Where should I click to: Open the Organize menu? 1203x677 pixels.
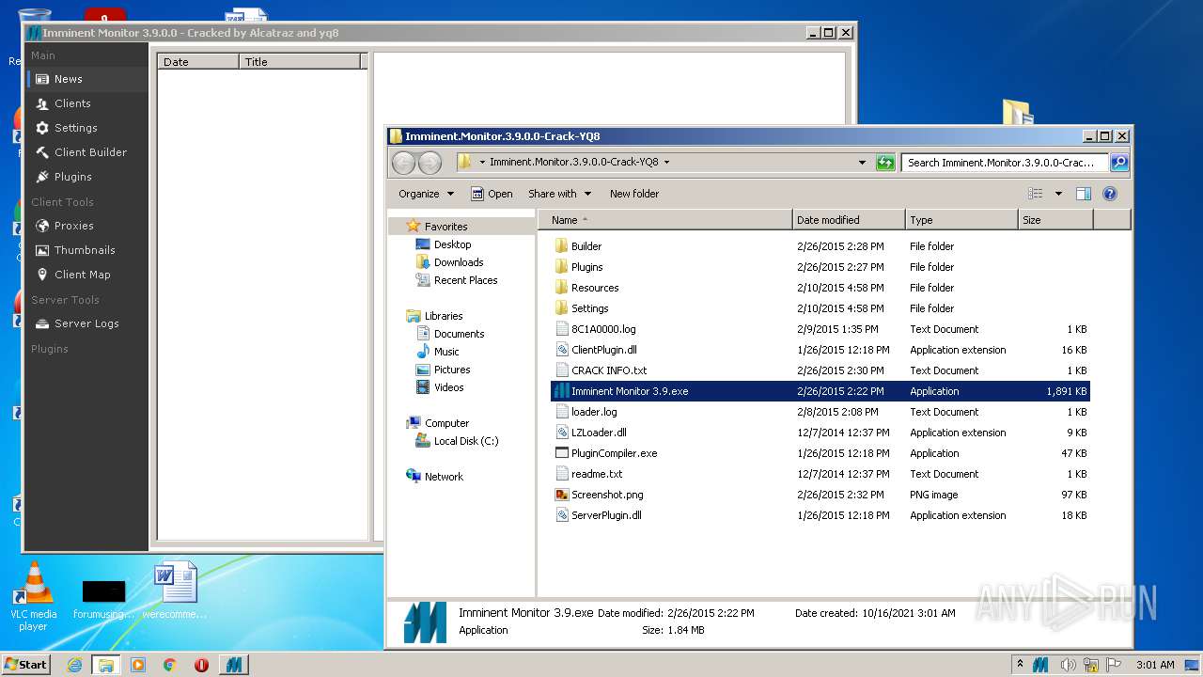click(426, 194)
